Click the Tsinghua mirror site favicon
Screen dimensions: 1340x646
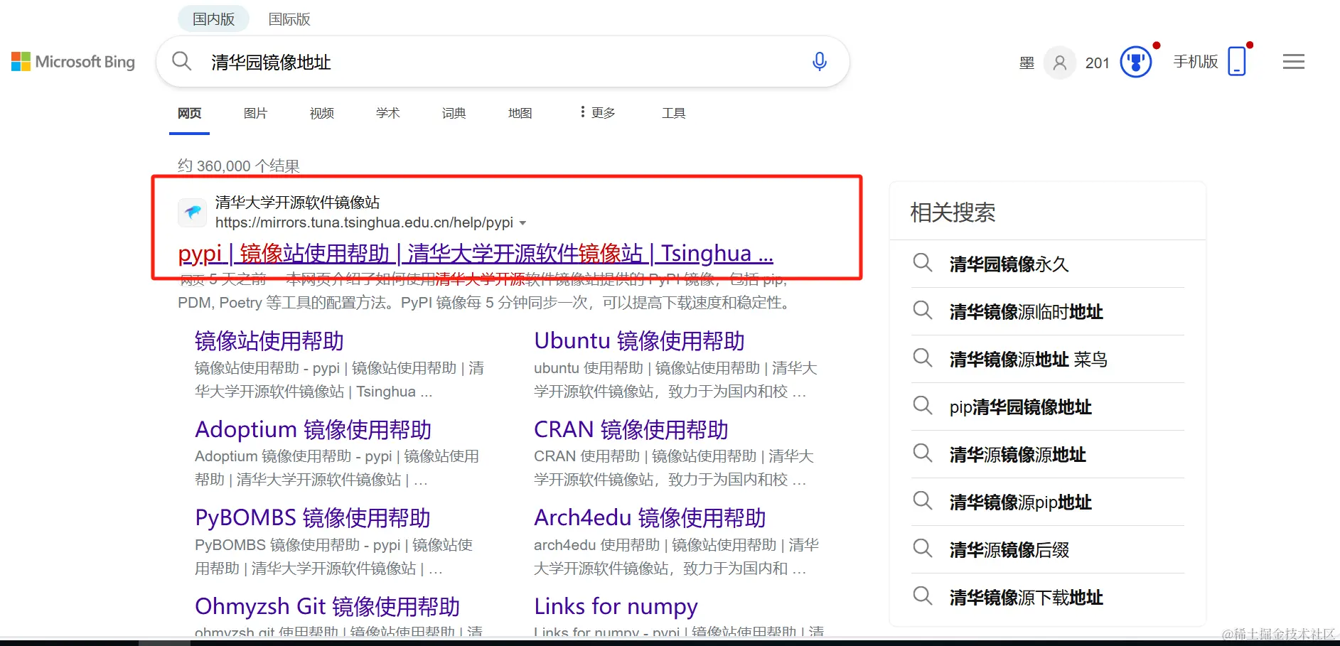pos(192,212)
